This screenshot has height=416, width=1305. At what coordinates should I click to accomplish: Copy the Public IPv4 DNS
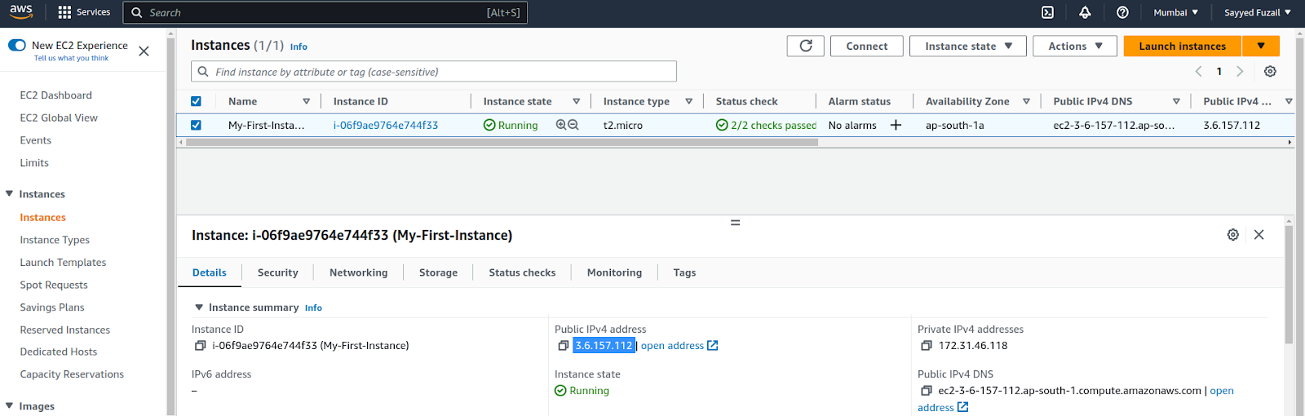tap(926, 391)
